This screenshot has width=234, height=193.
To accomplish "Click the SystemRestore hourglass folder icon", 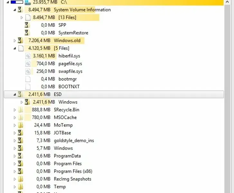I will pos(27,33).
